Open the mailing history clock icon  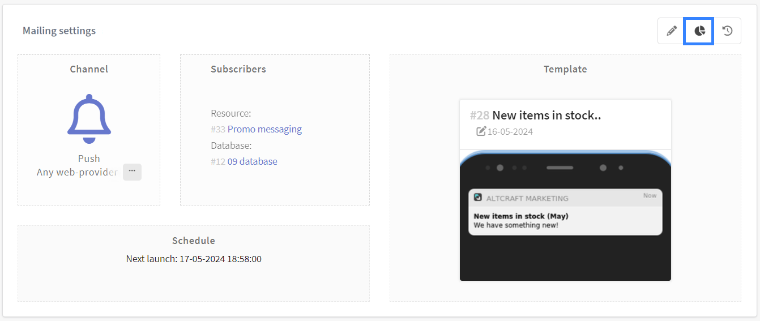pyautogui.click(x=728, y=31)
